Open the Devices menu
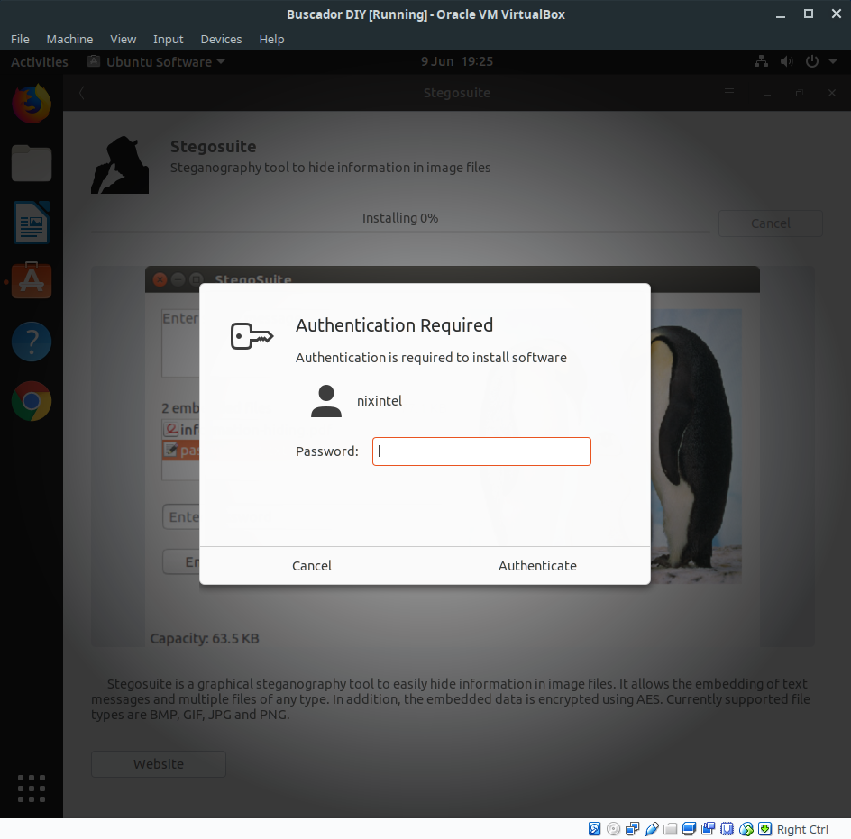This screenshot has width=851, height=839. pyautogui.click(x=221, y=39)
